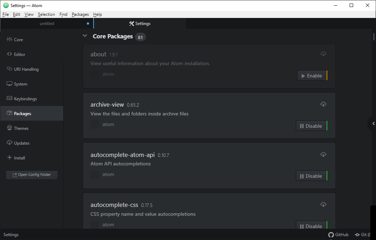This screenshot has height=240, width=376.
Task: Disable the archive-view package
Action: 312,126
